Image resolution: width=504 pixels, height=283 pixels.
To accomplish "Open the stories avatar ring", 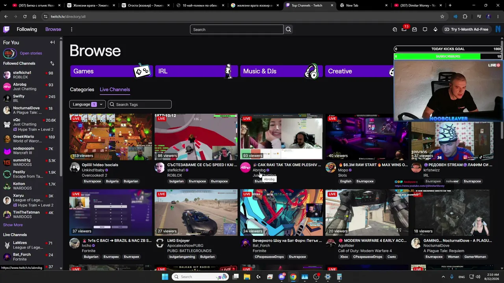I will point(9,53).
